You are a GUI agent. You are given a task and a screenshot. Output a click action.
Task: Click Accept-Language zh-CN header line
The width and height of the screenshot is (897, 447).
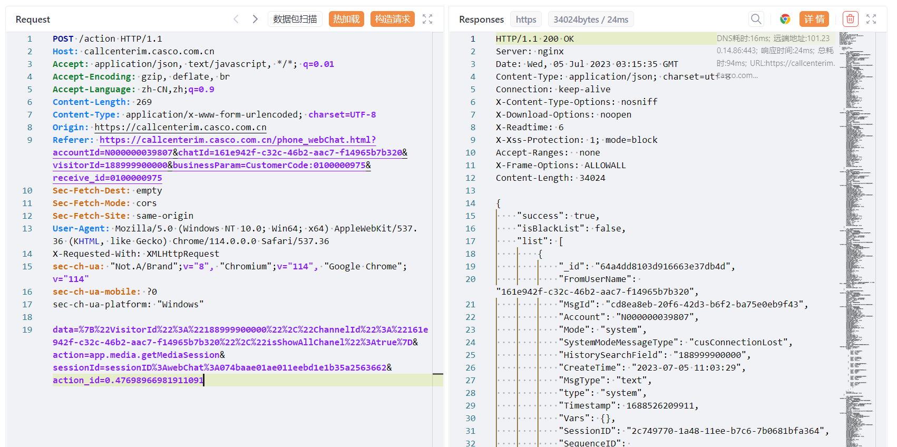coord(133,89)
